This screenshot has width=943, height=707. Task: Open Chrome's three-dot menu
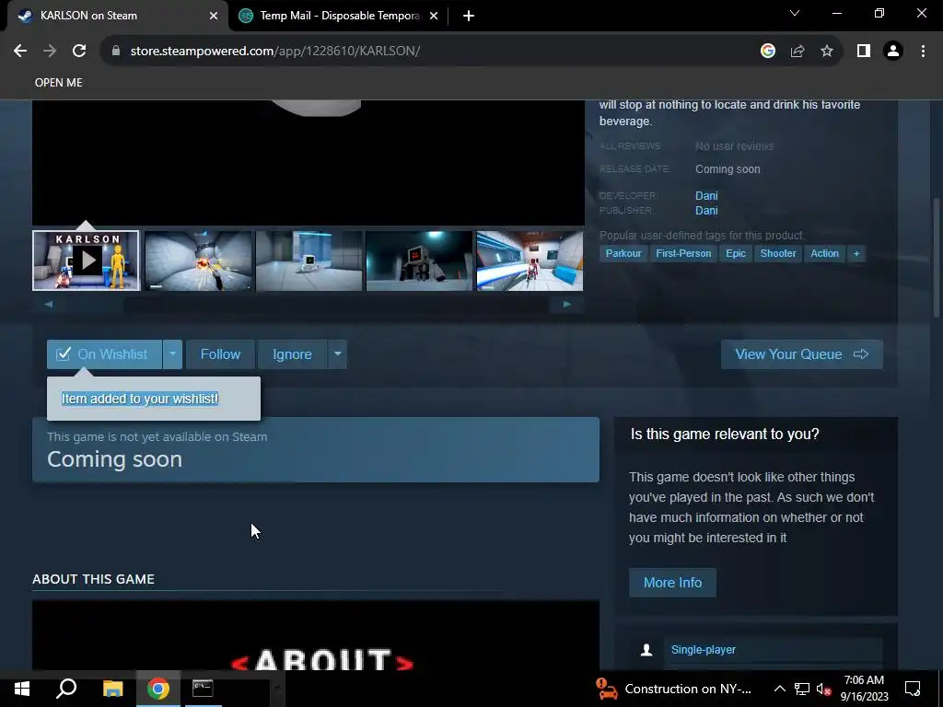tap(923, 52)
